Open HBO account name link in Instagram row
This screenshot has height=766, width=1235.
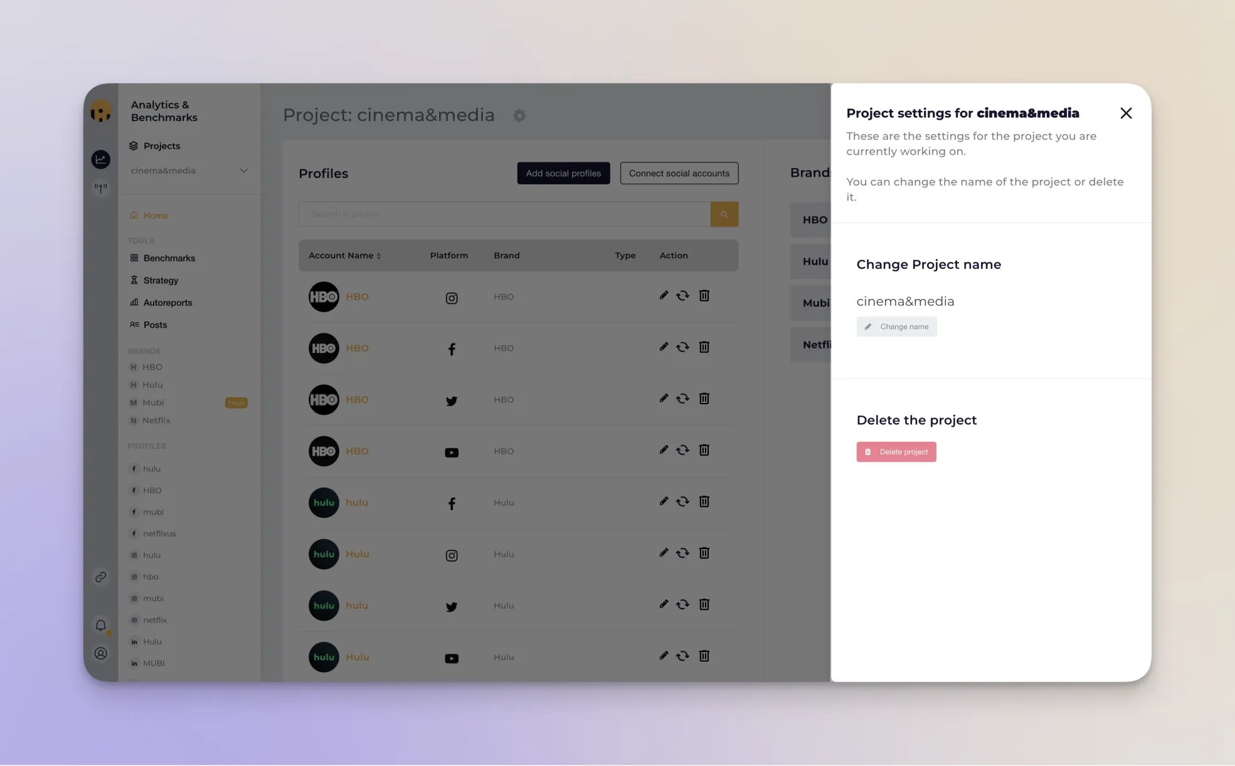coord(357,296)
